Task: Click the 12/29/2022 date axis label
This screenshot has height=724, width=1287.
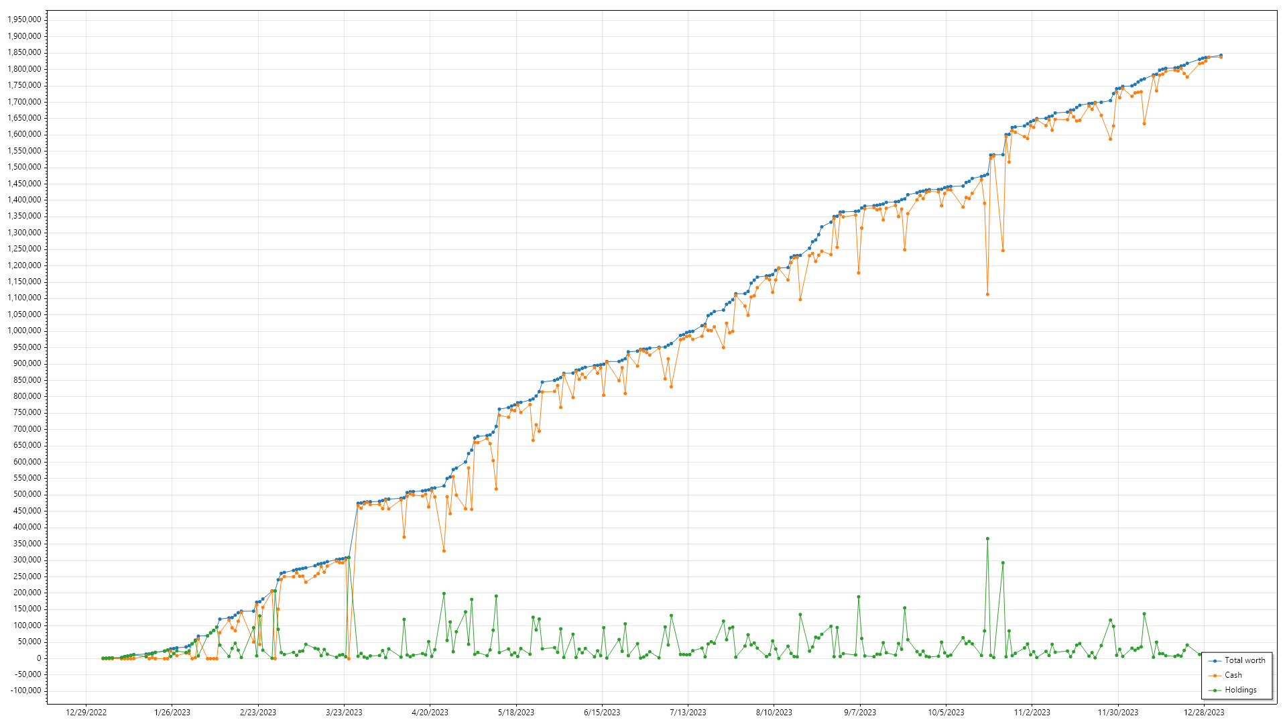Action: tap(86, 713)
